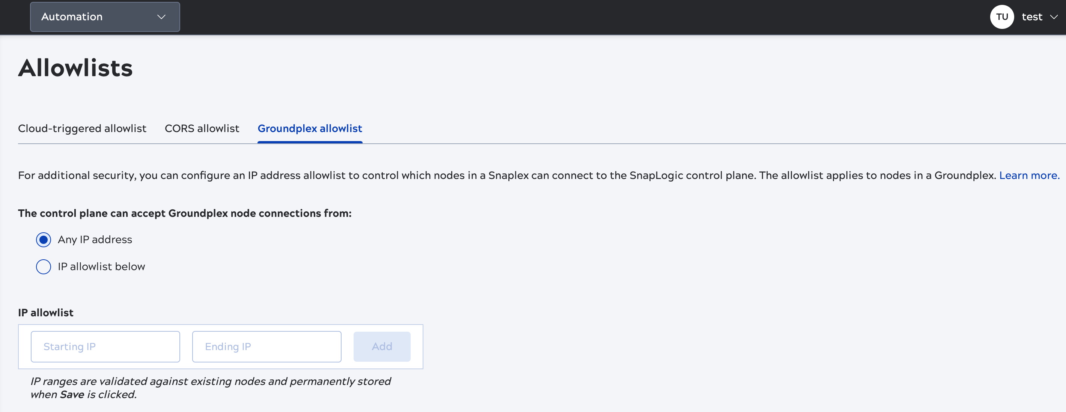
Task: Click inside the Starting IP field
Action: coord(105,347)
